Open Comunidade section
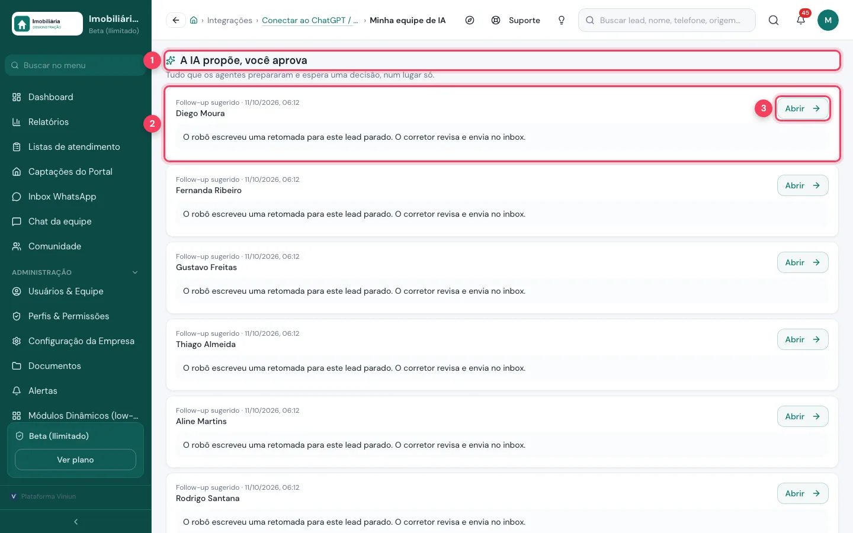This screenshot has width=853, height=533. (x=76, y=246)
